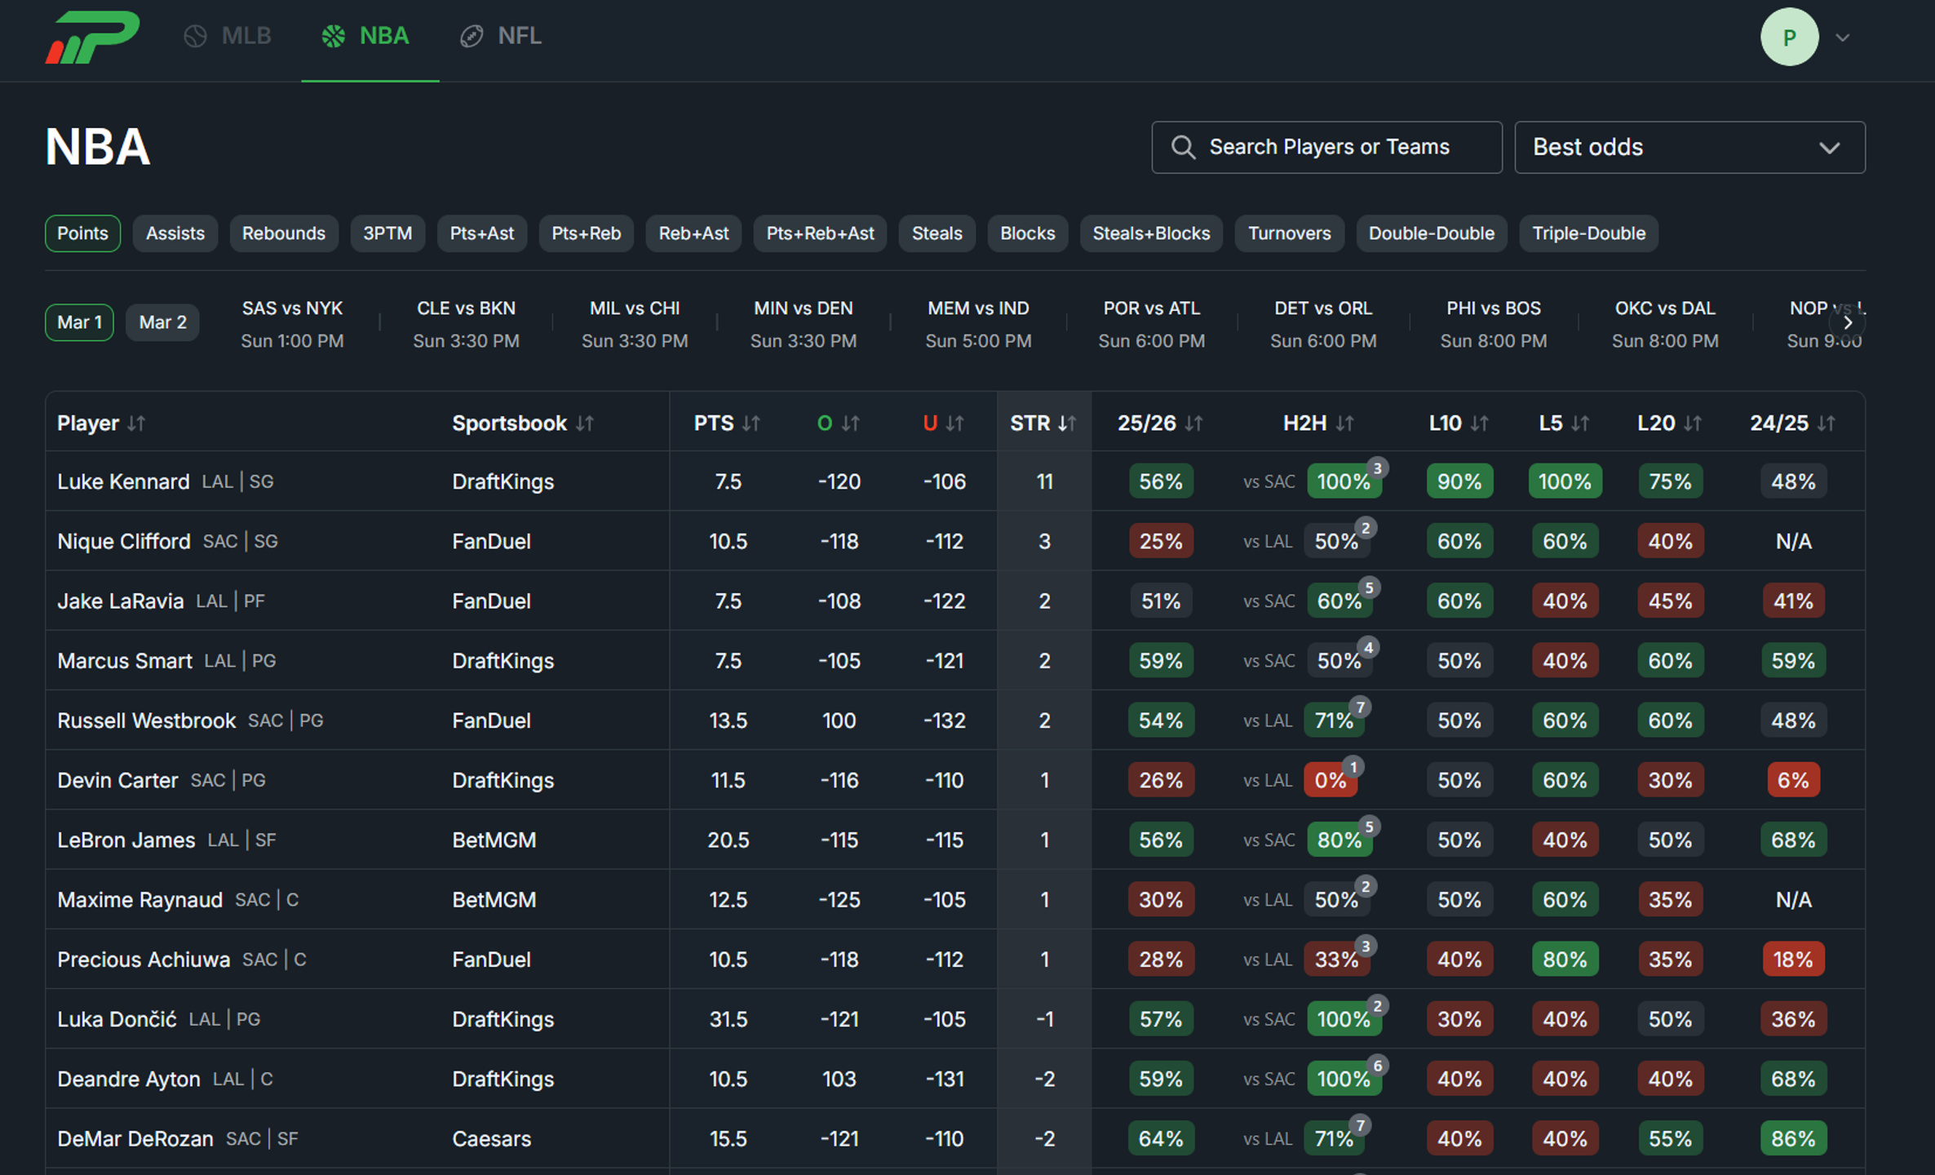Select the Points stat filter
The width and height of the screenshot is (1935, 1175).
tap(82, 233)
